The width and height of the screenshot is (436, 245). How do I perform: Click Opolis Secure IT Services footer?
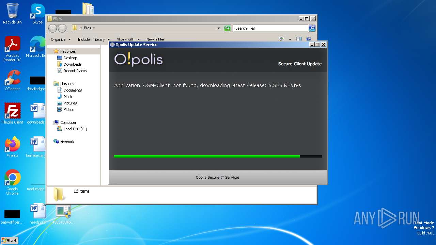pyautogui.click(x=218, y=177)
